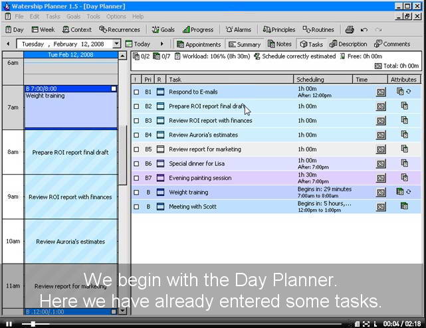
Task: Click appointment icon for Meeting with Scott
Action: [x=404, y=206]
